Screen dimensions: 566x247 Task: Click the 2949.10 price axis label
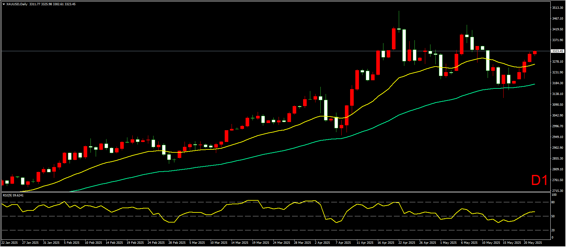(558, 137)
